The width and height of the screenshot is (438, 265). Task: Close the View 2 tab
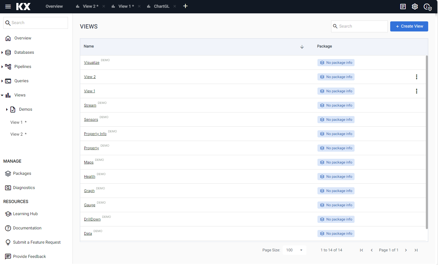tap(104, 6)
